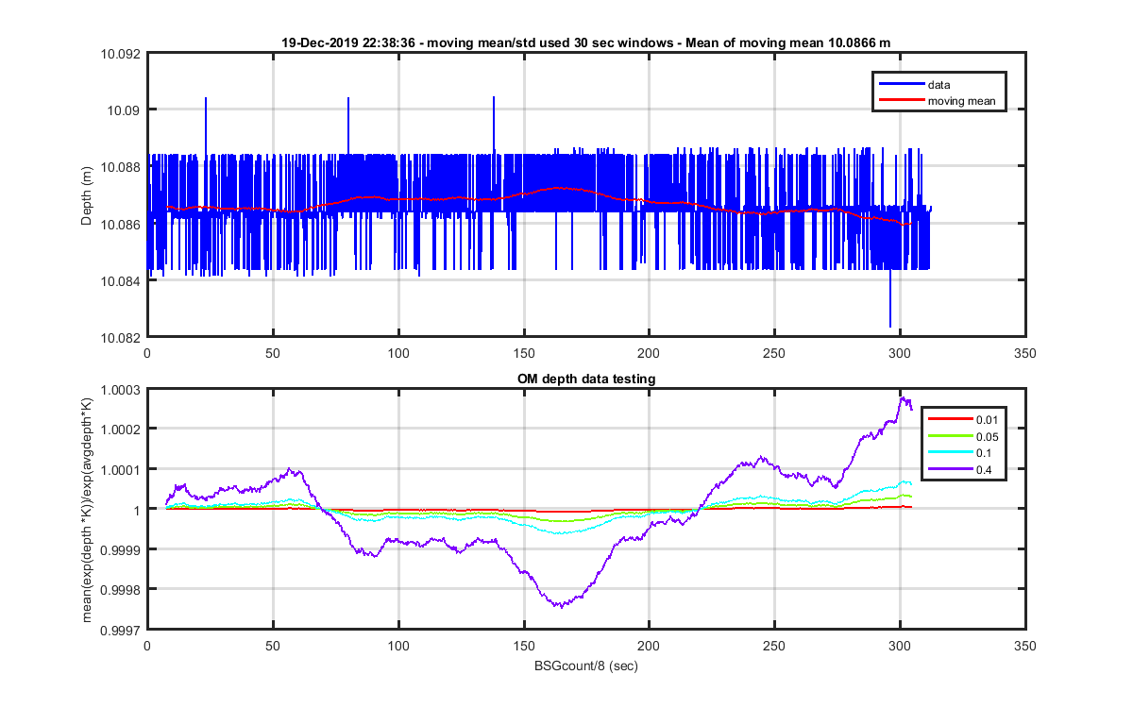Click the 150 x-axis tick of the top plot
The image size is (1133, 708).
(523, 353)
